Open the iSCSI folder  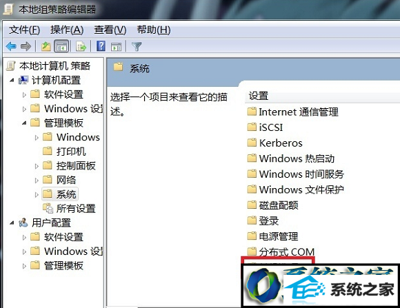click(x=266, y=127)
